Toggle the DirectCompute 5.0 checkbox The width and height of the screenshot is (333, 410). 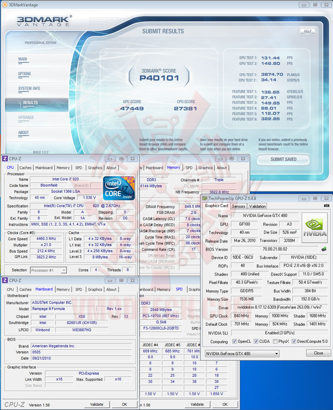click(294, 341)
